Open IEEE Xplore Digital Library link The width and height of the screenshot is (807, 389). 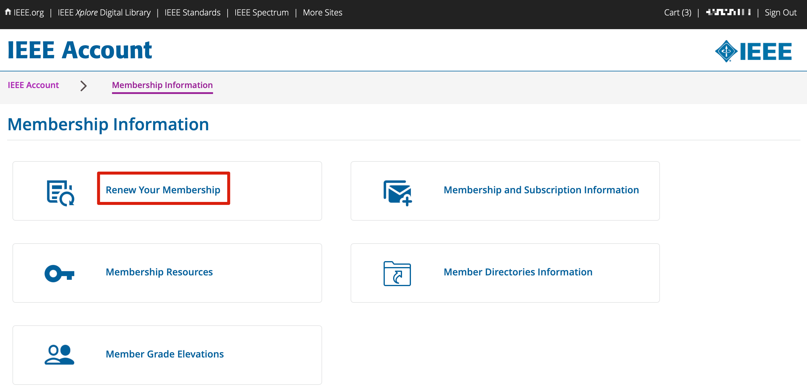tap(104, 12)
